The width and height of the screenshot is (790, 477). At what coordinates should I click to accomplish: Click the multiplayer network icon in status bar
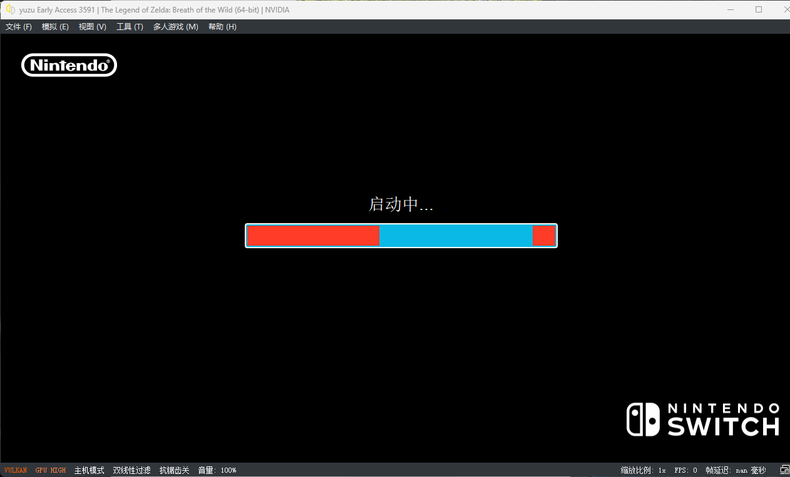tap(784, 470)
